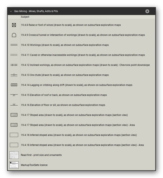Click '19.4.13 Ore chute' description text
The width and height of the screenshot is (163, 178).
pos(65,75)
